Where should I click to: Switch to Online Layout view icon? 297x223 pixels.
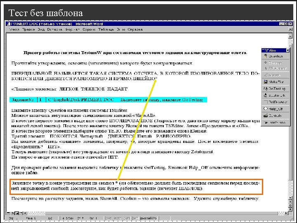point(12,213)
